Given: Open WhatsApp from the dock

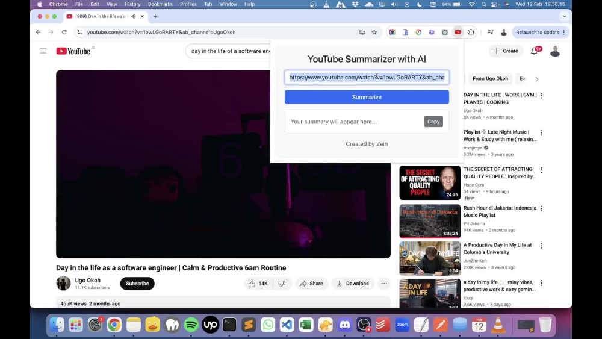Looking at the screenshot, I should [x=268, y=325].
